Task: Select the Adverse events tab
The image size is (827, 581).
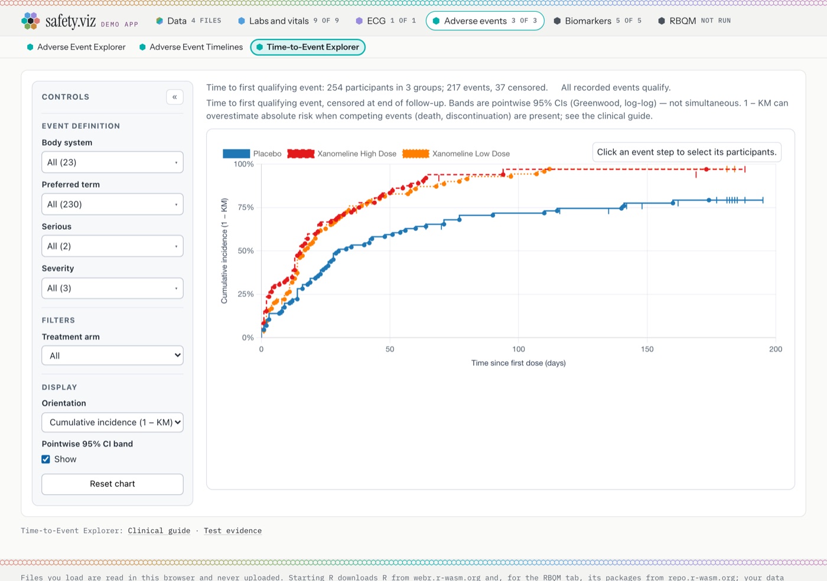Action: [x=485, y=21]
